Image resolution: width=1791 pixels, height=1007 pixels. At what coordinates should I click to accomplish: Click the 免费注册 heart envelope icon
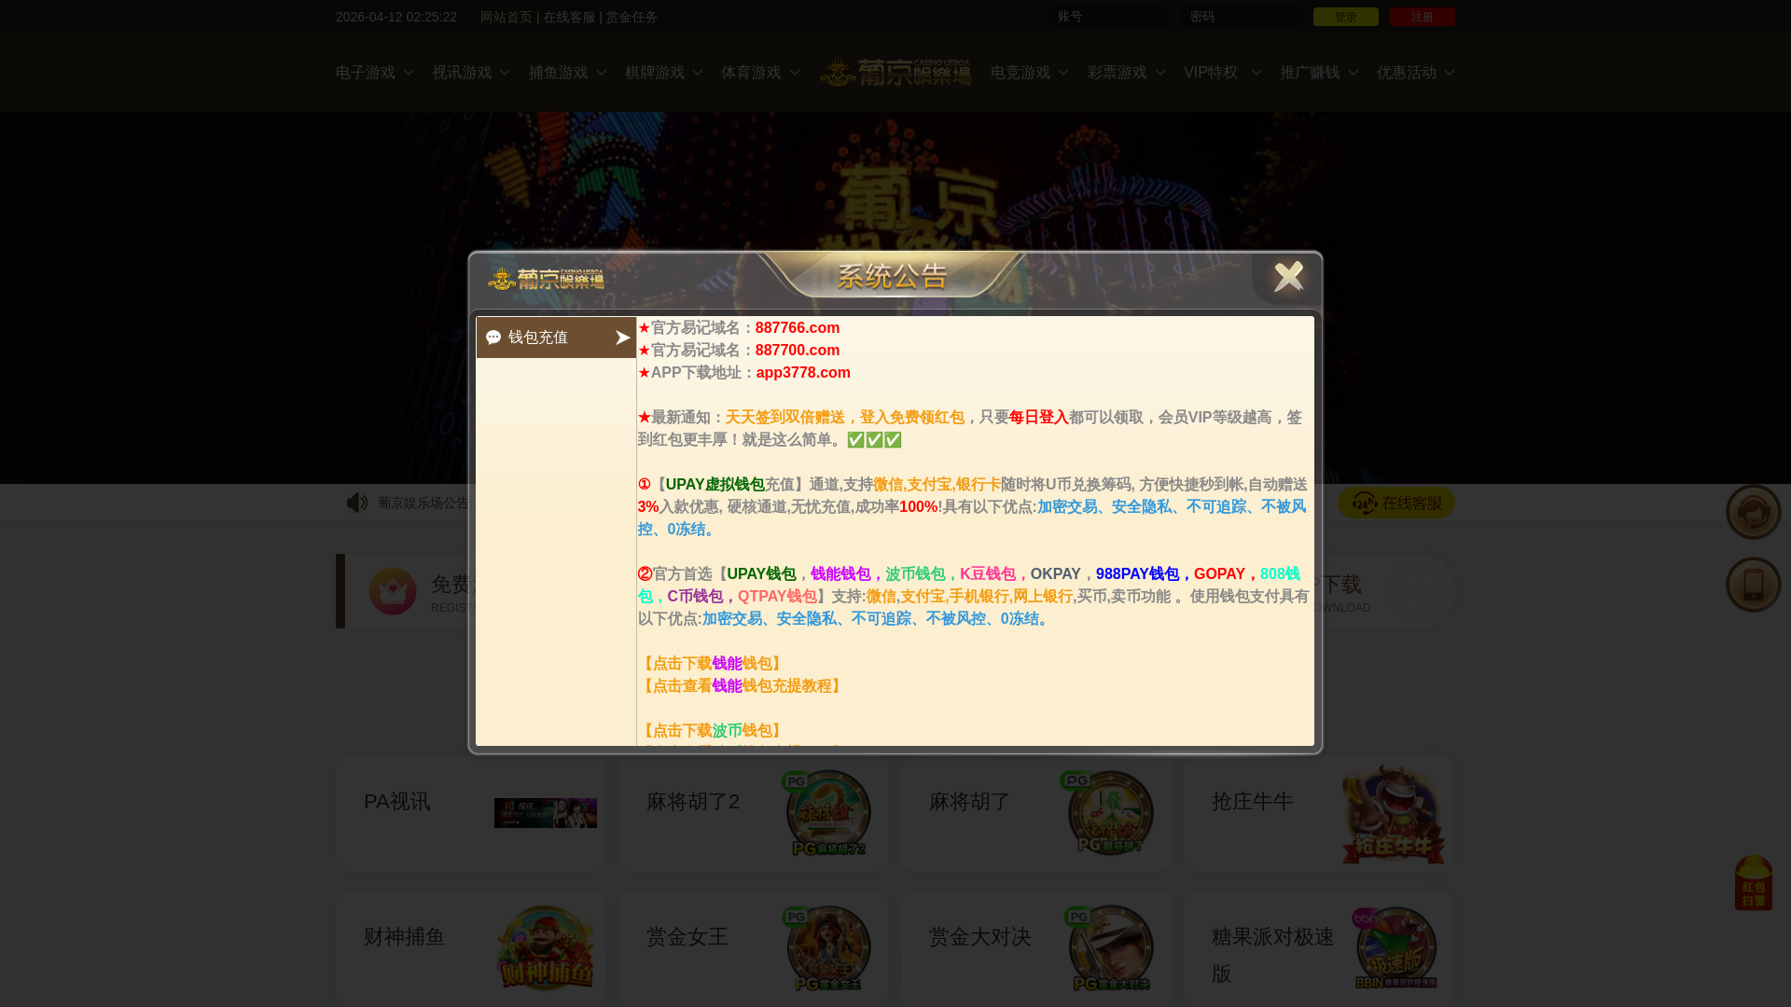[x=393, y=591]
